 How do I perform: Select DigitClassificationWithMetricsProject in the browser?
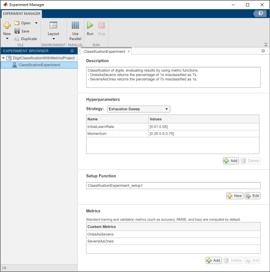pyautogui.click(x=44, y=58)
